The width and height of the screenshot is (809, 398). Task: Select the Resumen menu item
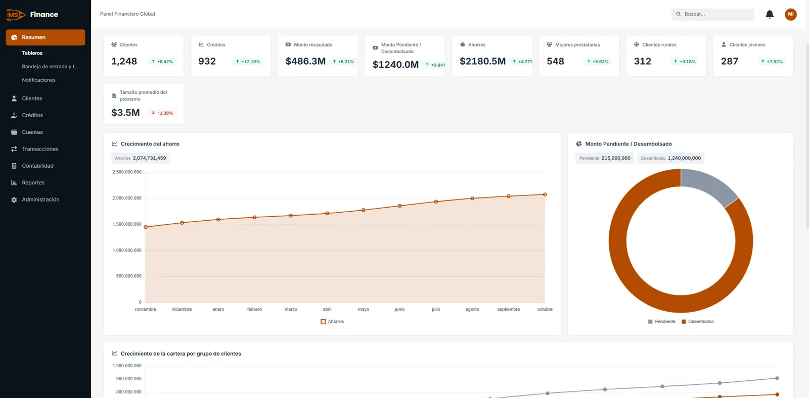46,37
